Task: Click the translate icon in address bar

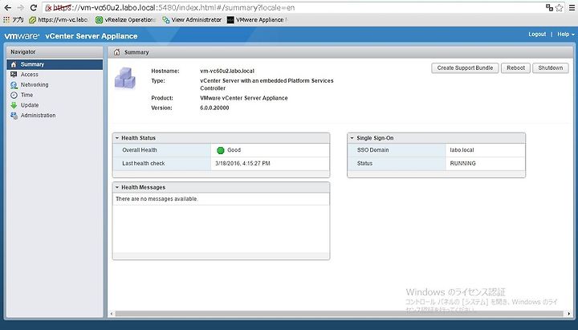Action: [549, 7]
